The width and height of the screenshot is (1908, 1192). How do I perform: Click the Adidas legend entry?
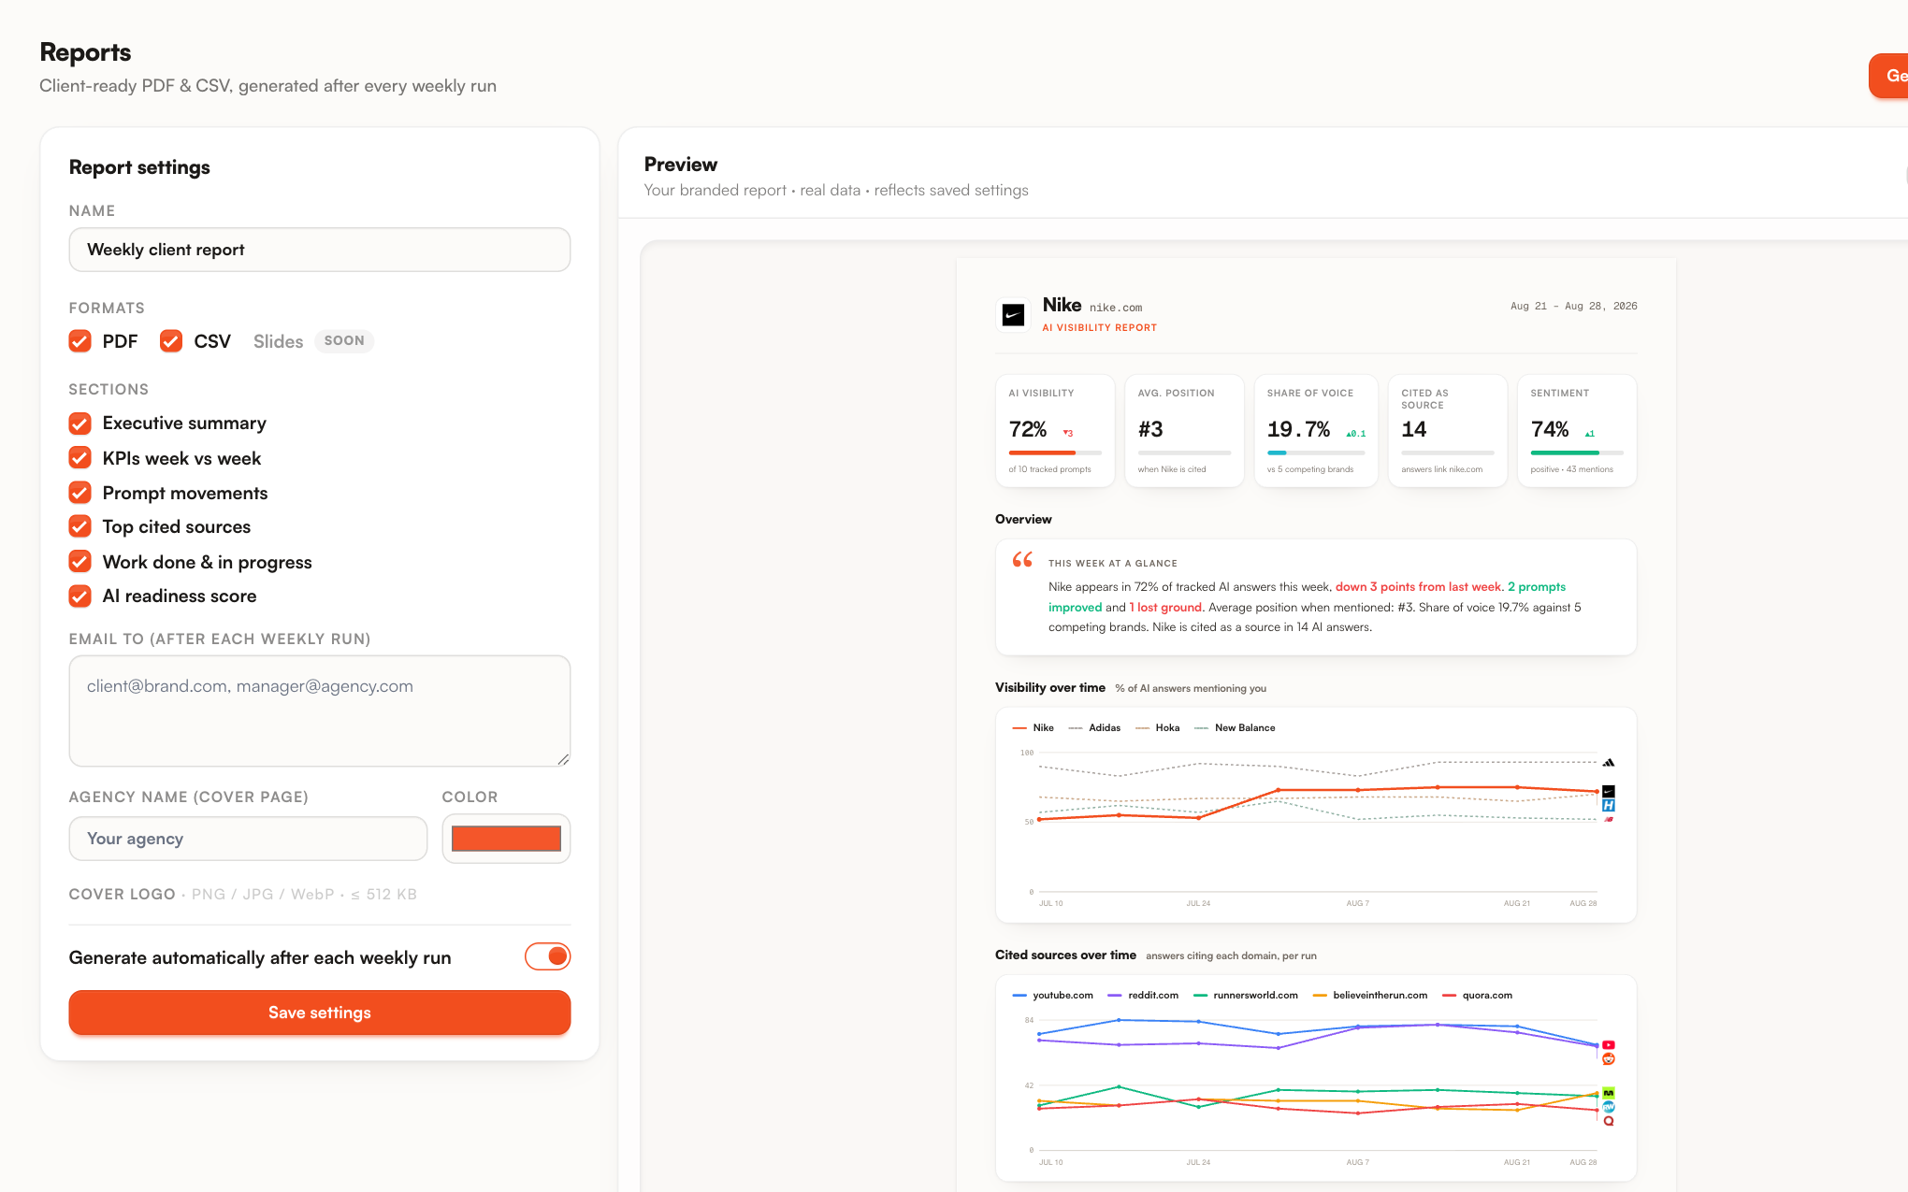(1094, 727)
